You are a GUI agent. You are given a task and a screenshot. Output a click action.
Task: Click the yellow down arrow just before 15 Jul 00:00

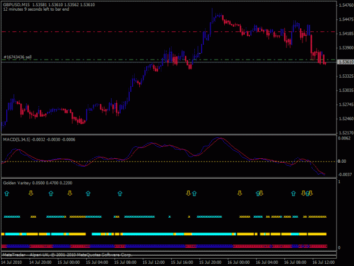pyautogui.click(x=70, y=193)
